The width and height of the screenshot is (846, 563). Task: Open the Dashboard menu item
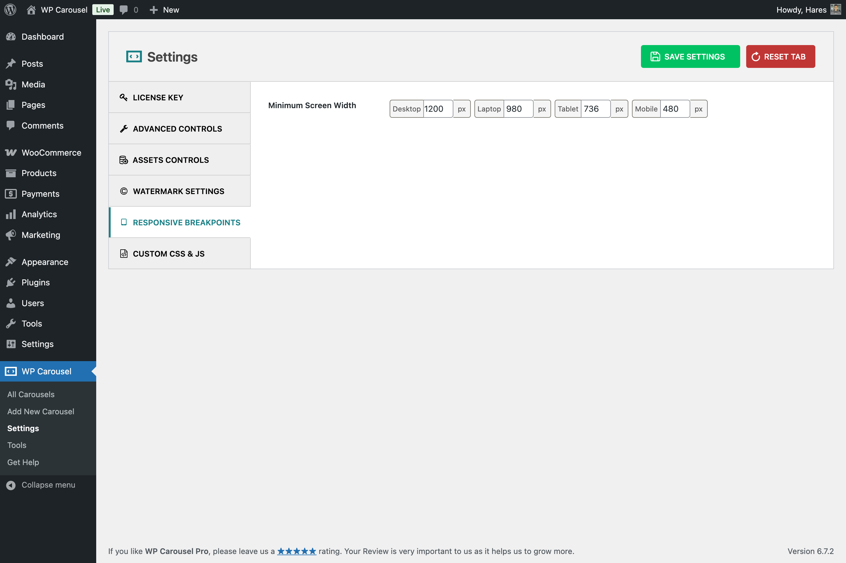pyautogui.click(x=48, y=37)
